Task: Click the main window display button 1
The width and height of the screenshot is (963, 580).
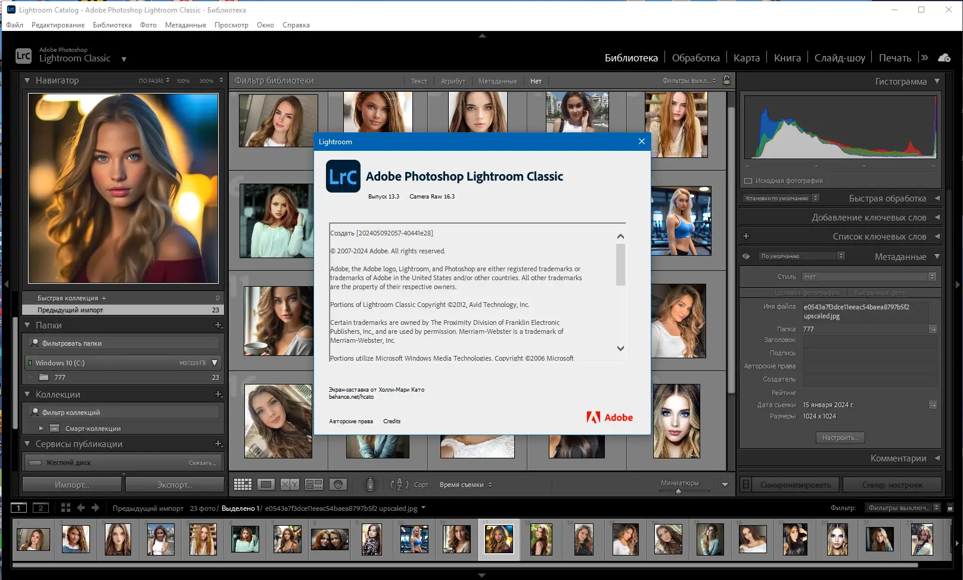Action: [x=19, y=508]
